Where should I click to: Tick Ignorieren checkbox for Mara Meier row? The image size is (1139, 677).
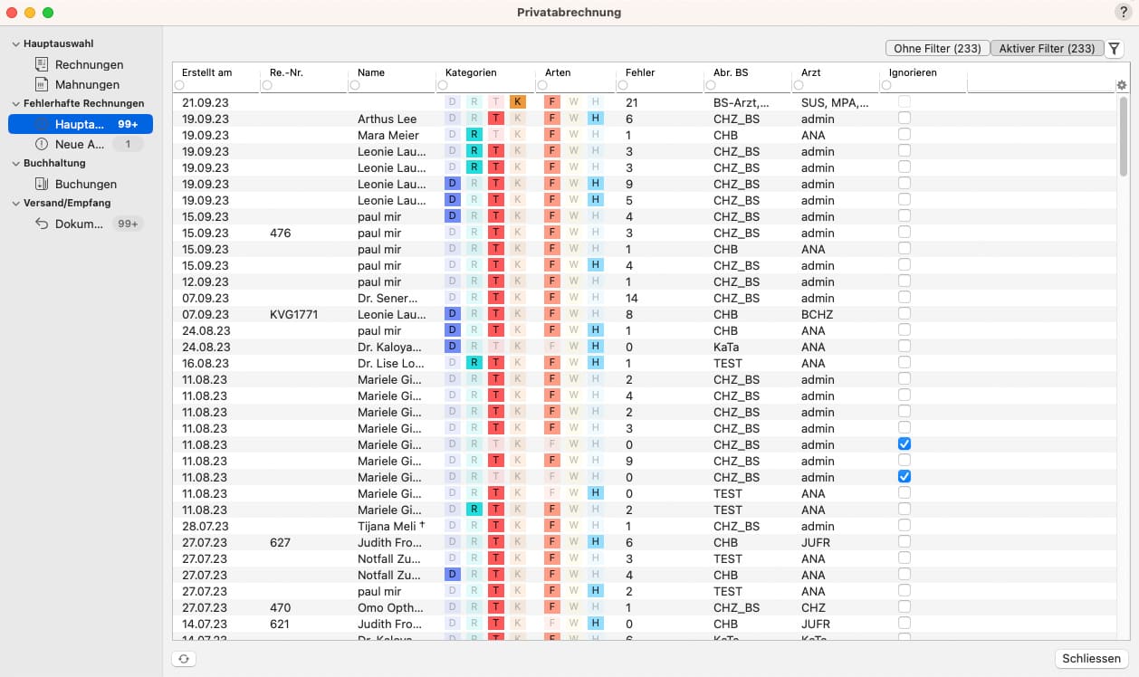(x=904, y=135)
